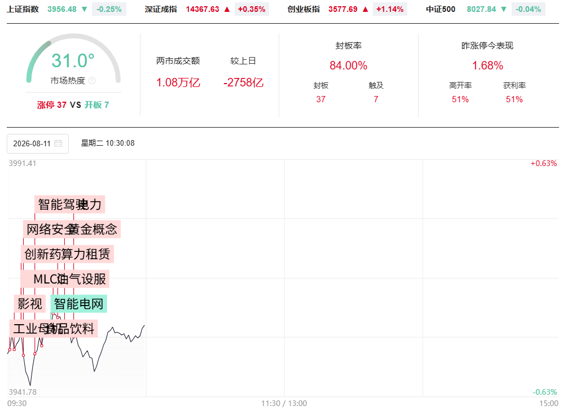Viewport: 563px width, 410px height.
Task: Select the 2026-08-11 date input field
Action: pyautogui.click(x=38, y=144)
